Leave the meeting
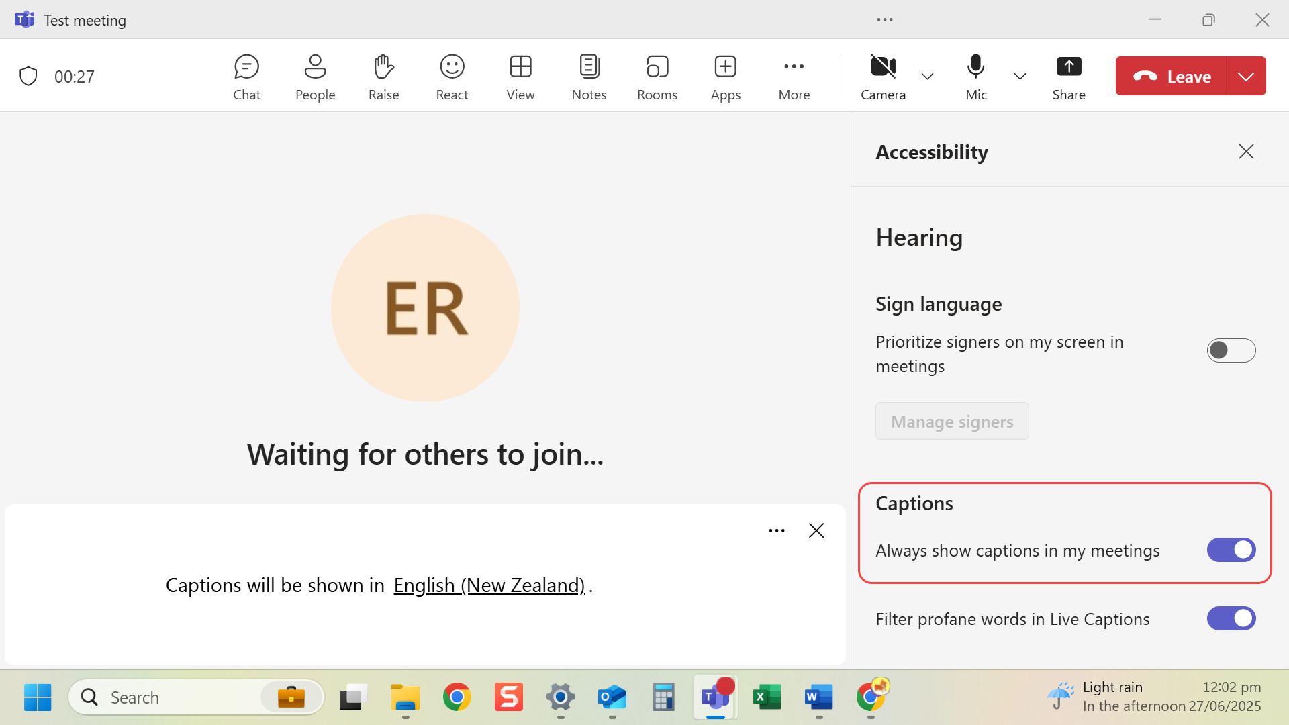The width and height of the screenshot is (1289, 725). 1171,76
